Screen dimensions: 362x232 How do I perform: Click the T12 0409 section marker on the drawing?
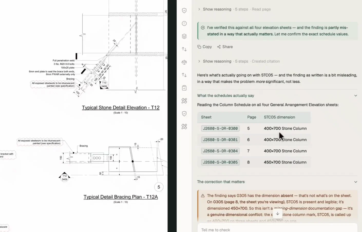64,177
